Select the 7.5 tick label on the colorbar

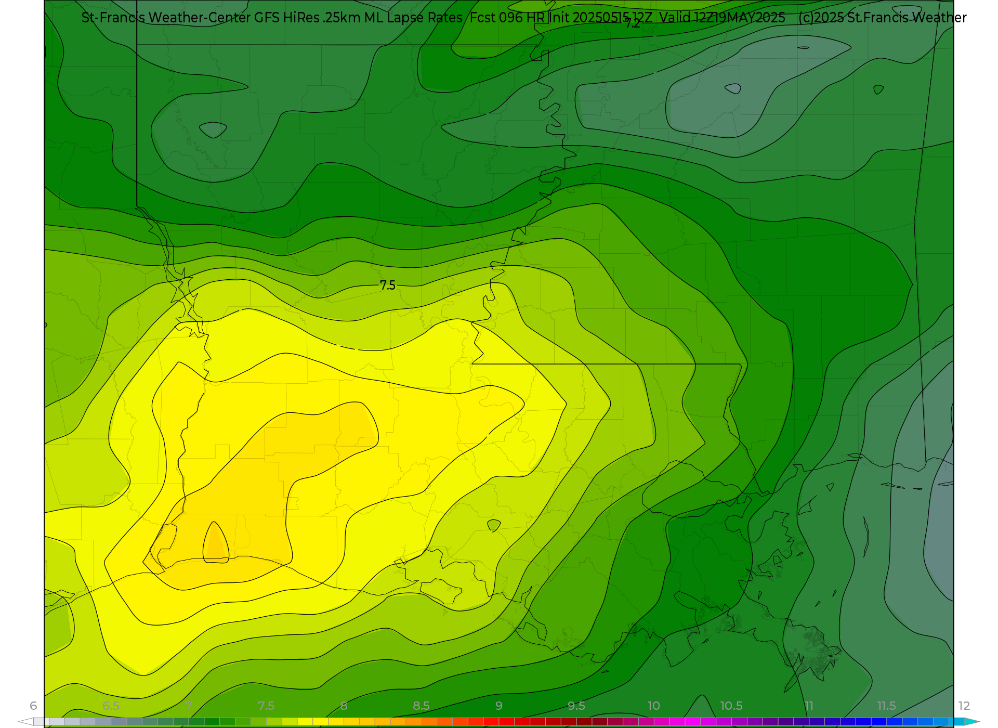266,706
